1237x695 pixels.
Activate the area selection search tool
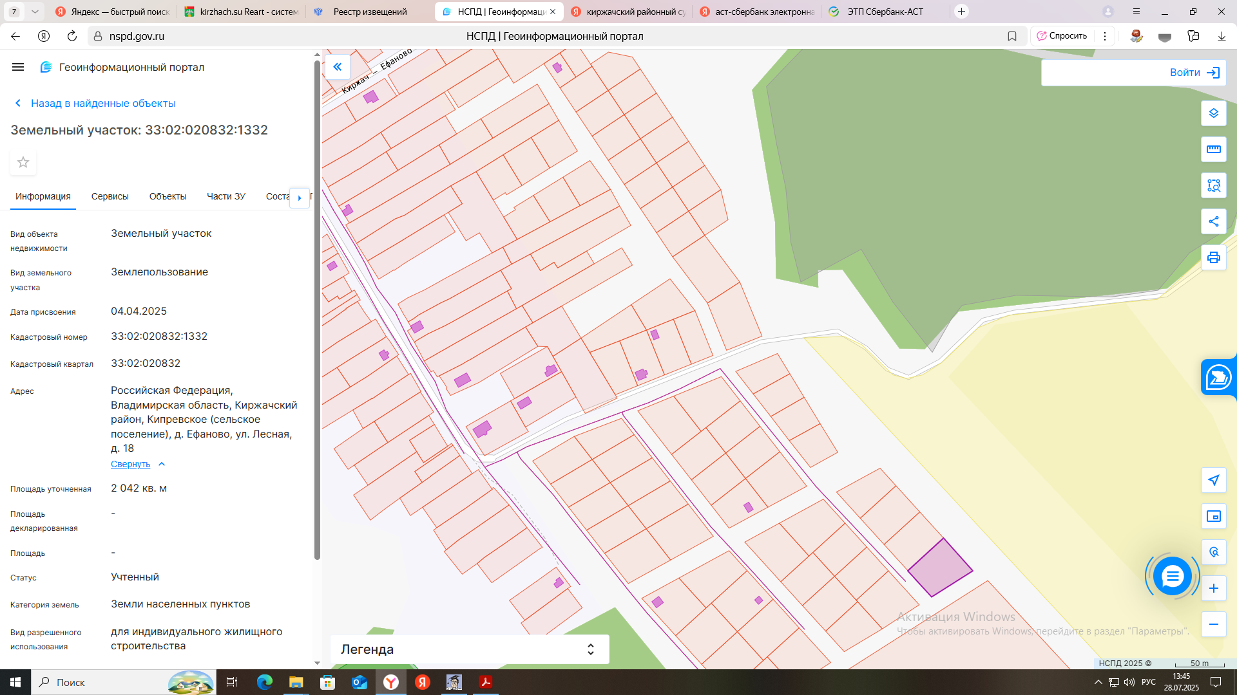(1213, 185)
